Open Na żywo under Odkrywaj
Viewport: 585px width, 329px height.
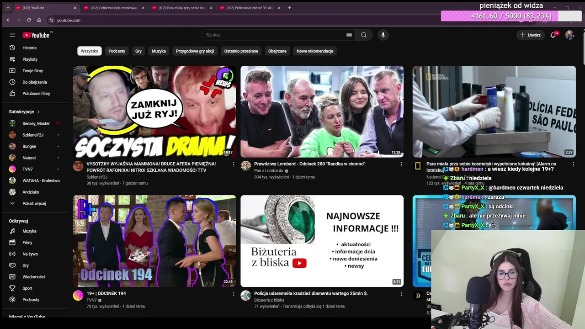[30, 254]
